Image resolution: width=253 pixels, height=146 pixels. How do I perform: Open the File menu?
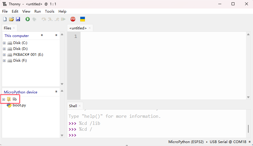[x=5, y=11]
